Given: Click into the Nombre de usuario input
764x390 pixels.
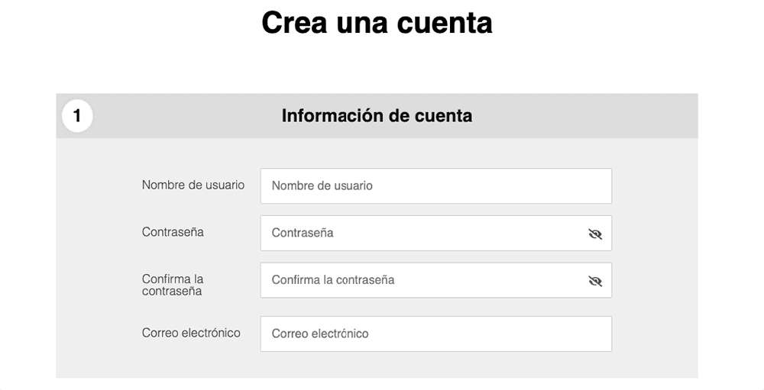Looking at the screenshot, I should [x=435, y=185].
